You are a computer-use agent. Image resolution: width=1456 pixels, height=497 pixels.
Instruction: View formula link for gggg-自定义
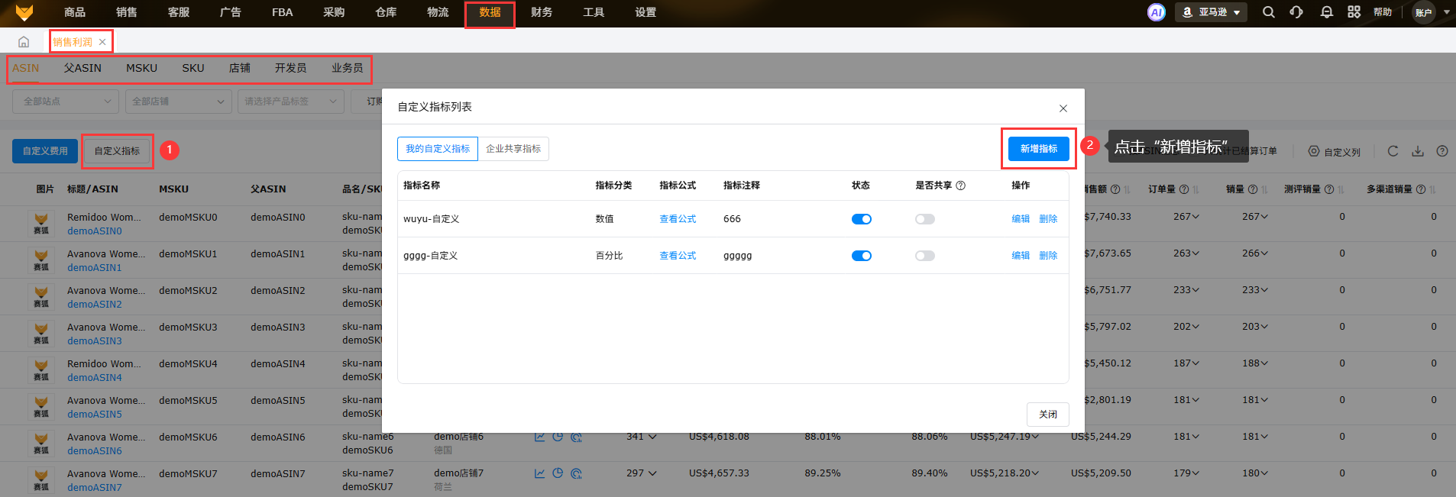[x=678, y=256]
